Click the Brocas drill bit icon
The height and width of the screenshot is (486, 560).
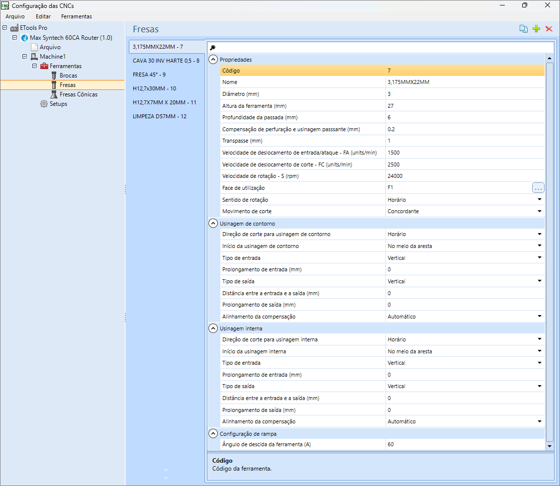[x=54, y=76]
